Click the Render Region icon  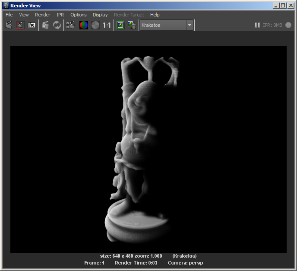coord(20,25)
